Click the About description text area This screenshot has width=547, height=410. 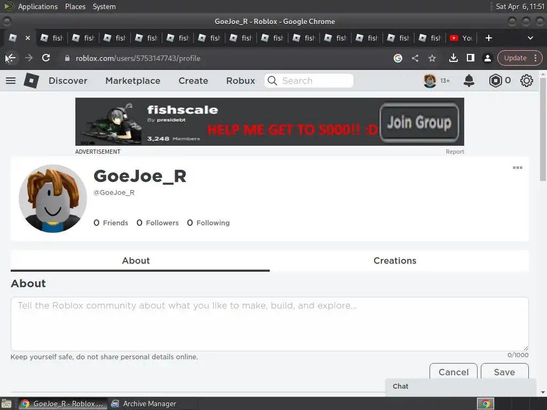point(270,324)
